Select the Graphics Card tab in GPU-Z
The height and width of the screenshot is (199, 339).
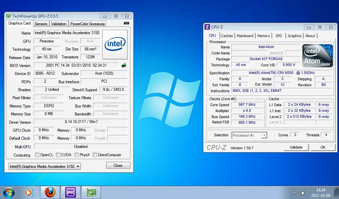pyautogui.click(x=20, y=24)
